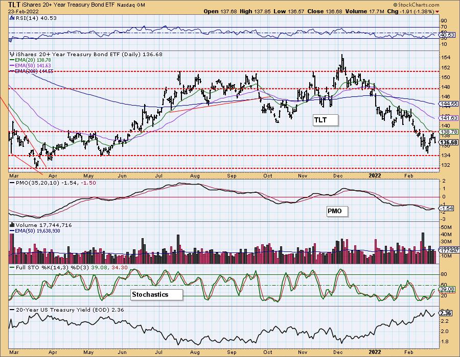Click the Nasdaq GM exchange label
460x357 pixels.
(x=131, y=5)
